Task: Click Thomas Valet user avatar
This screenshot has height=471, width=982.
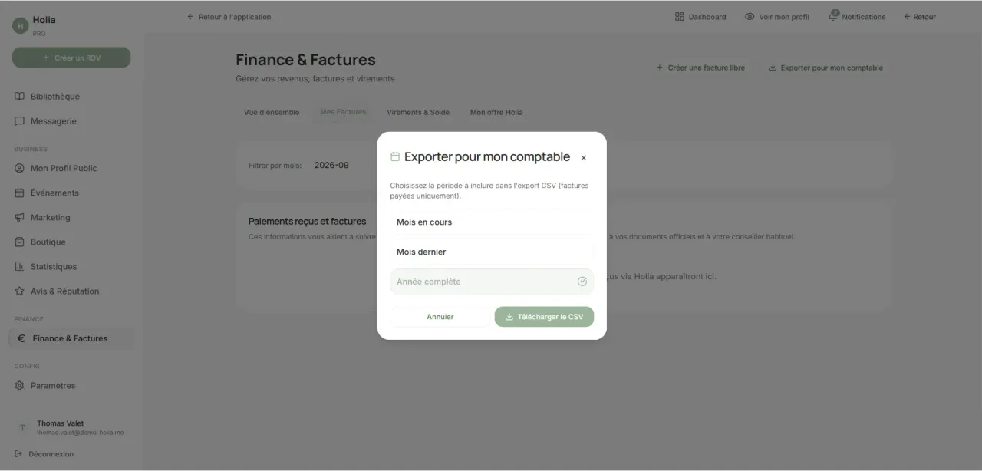Action: (22, 427)
